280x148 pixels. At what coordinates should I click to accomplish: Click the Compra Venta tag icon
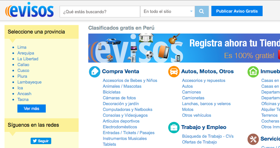tap(94, 72)
